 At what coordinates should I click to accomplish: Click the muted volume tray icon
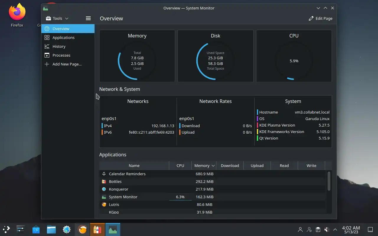point(326,229)
